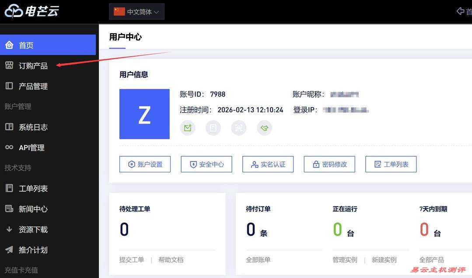Click the green wallet status badge

(264, 128)
